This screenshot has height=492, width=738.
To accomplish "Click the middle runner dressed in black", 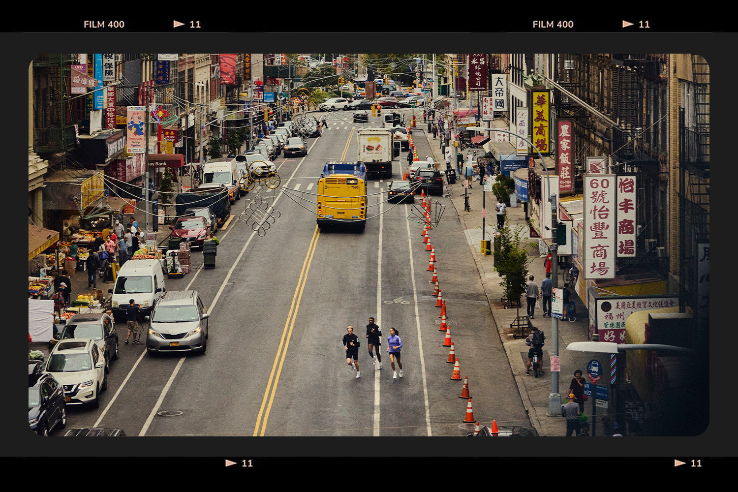I will point(374,342).
